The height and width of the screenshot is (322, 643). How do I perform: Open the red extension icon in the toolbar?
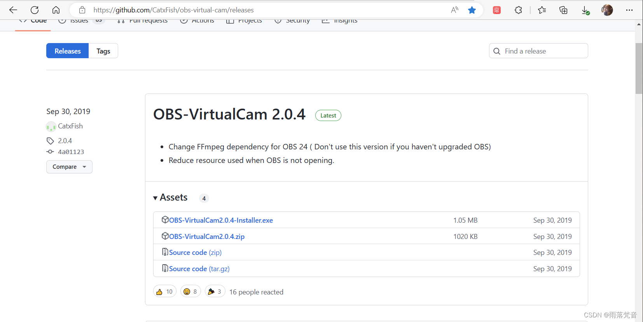497,10
